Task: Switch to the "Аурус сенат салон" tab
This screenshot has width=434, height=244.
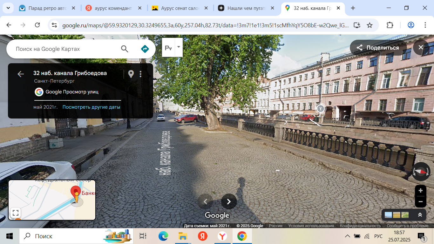Action: click(180, 8)
